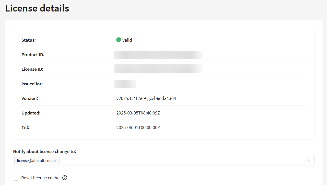Click the blurred License ID value
Screen dimensions: 327x185
coord(158,69)
